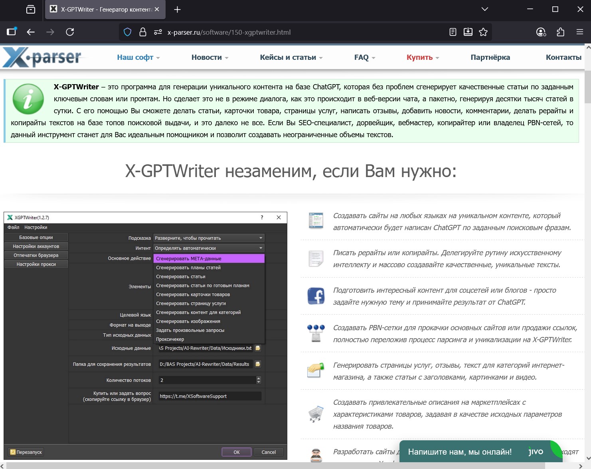Increment the Количество потоков value
The image size is (591, 469).
(x=259, y=378)
